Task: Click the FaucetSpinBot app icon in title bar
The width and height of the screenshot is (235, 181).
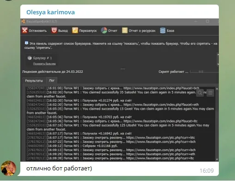Action: coord(24,21)
